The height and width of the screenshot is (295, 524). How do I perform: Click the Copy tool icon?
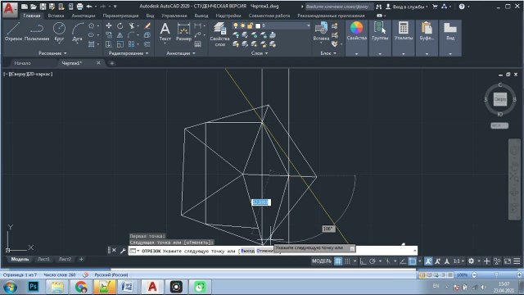click(x=109, y=34)
